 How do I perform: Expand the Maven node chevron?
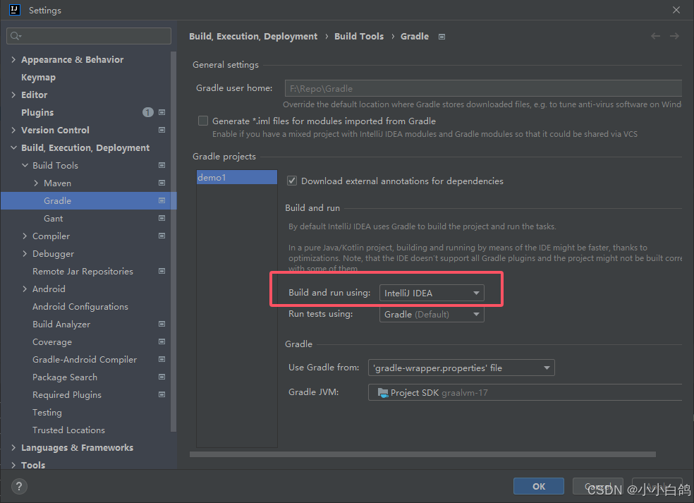pyautogui.click(x=36, y=183)
